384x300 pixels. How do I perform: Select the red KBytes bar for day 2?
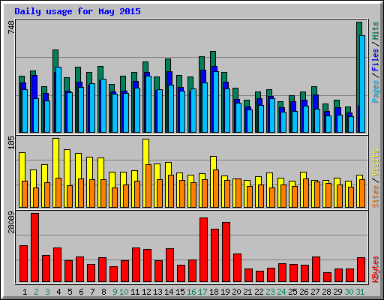[34, 247]
